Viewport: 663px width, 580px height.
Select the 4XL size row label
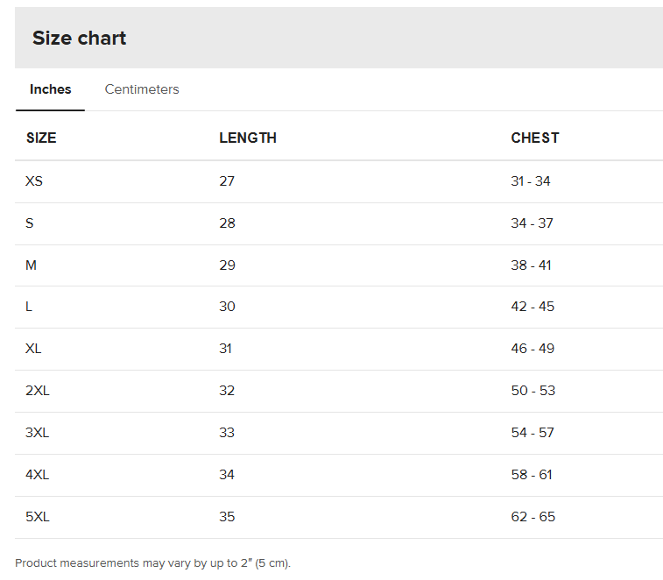click(38, 475)
